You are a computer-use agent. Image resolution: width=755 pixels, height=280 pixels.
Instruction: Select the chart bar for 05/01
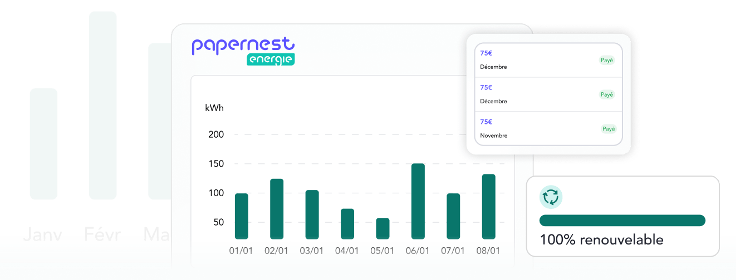[x=383, y=228]
